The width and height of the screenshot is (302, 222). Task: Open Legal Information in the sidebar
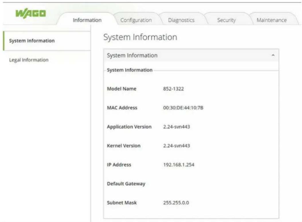tap(29, 60)
